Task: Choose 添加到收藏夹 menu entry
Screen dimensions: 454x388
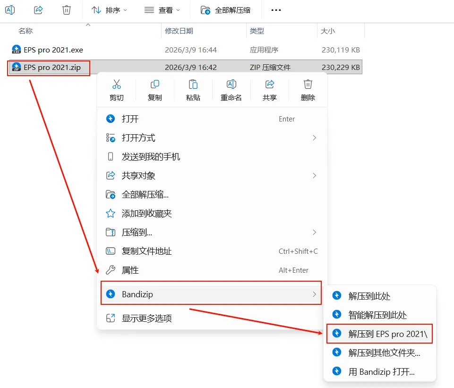Action: [x=212, y=214]
